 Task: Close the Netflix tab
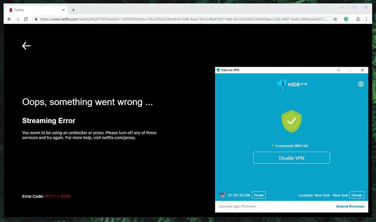point(63,10)
